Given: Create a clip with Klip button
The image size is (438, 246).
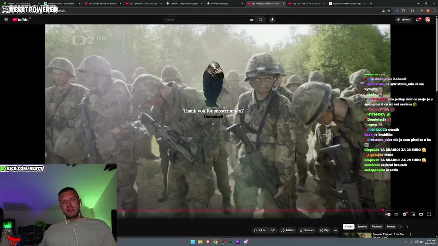Looking at the screenshot, I should [x=324, y=230].
